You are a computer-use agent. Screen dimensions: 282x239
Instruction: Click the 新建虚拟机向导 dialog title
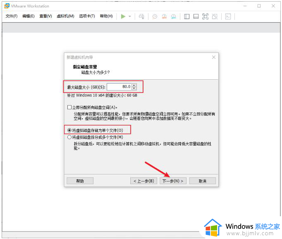click(x=80, y=57)
